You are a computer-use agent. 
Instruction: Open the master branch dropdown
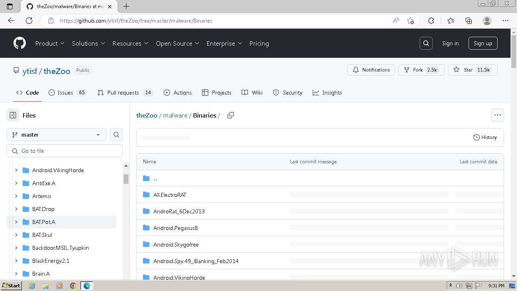57,135
